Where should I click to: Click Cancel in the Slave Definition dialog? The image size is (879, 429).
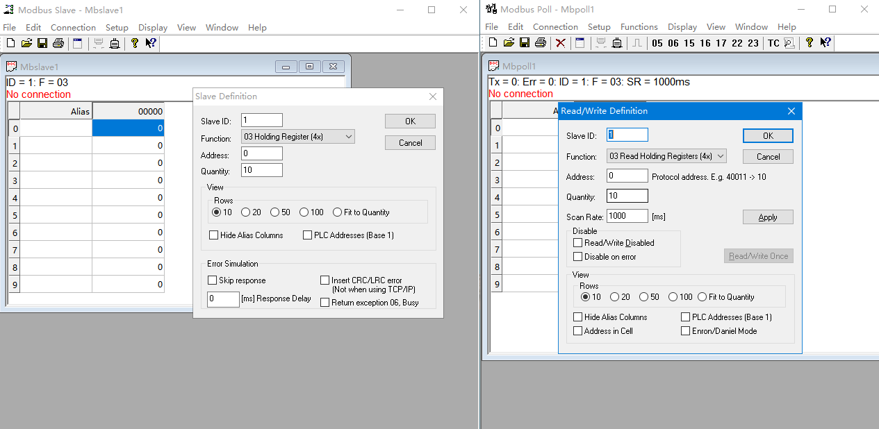(410, 143)
